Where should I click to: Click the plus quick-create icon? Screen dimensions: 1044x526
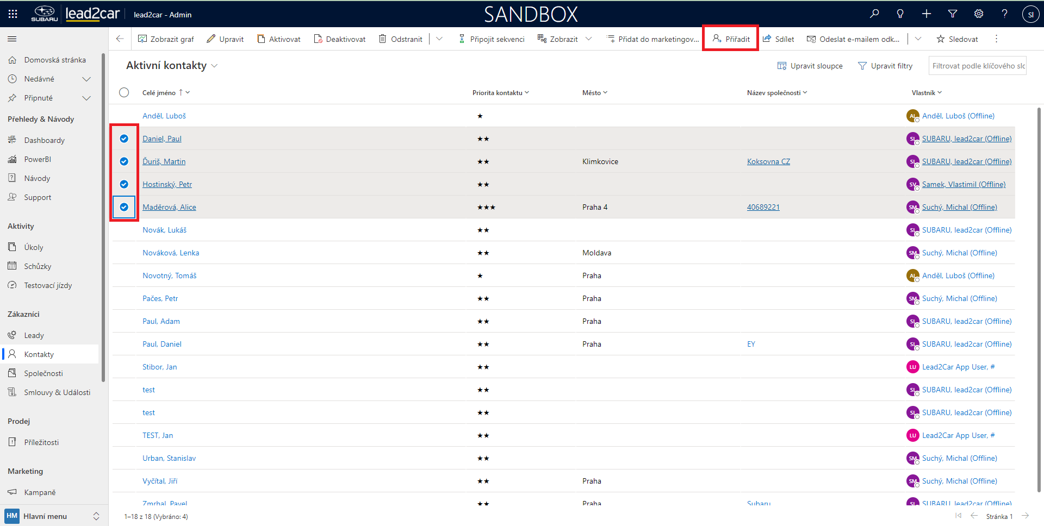click(x=927, y=14)
